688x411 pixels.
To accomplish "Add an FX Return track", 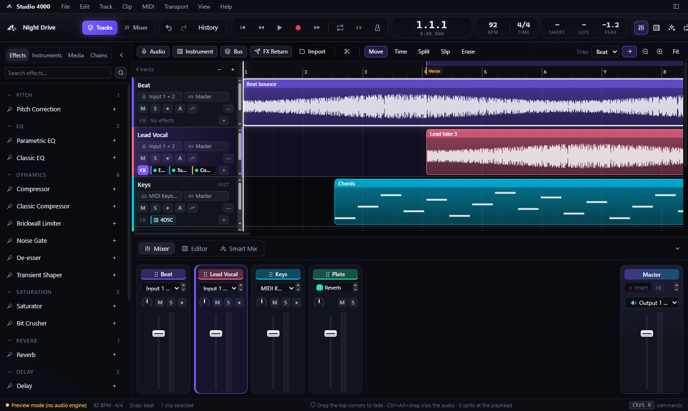I will [271, 52].
